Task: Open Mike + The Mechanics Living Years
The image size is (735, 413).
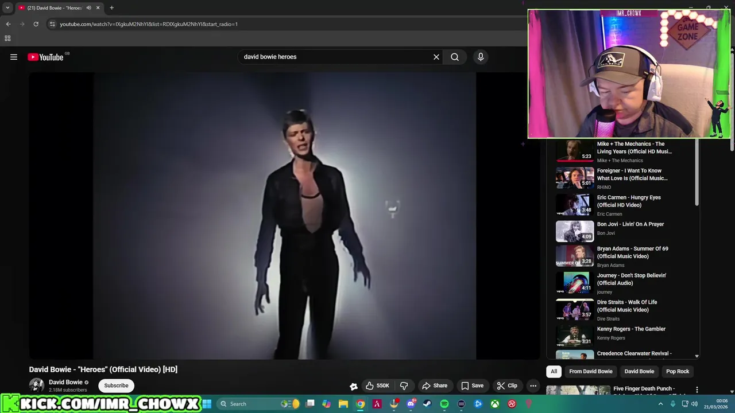Action: pyautogui.click(x=634, y=148)
